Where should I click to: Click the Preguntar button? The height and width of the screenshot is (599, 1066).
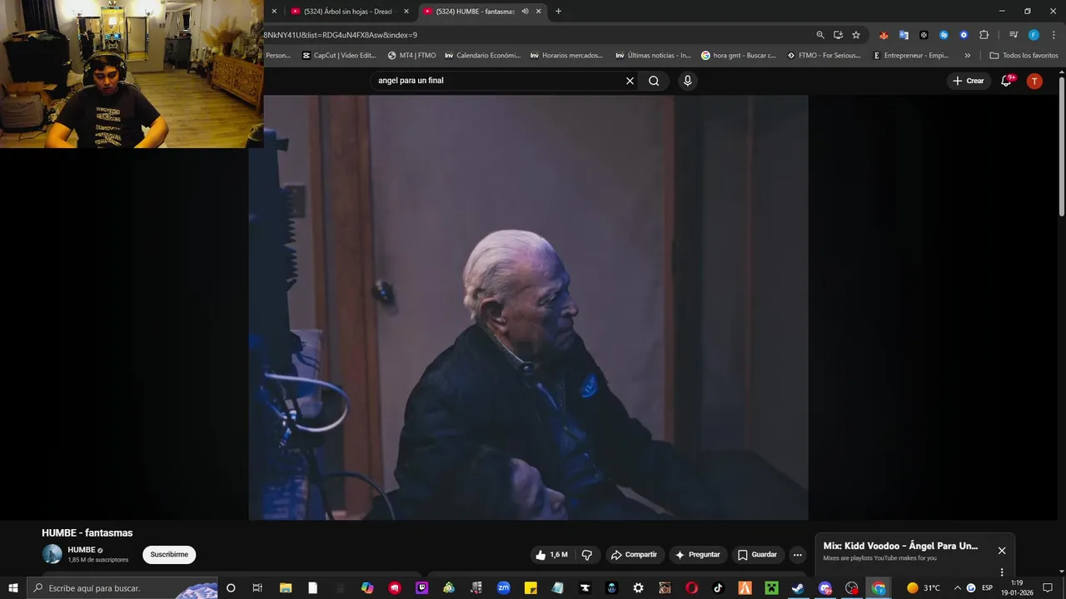point(698,555)
